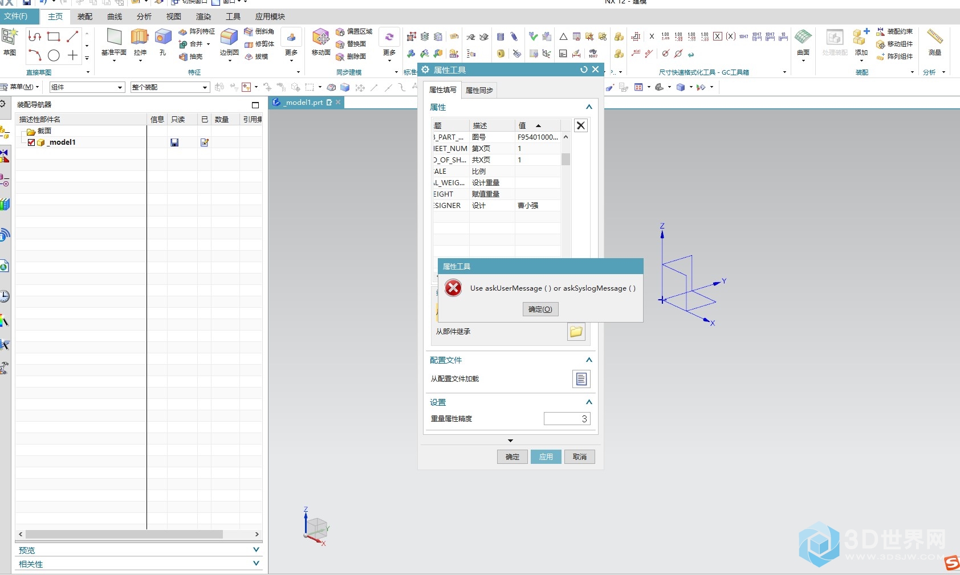Click the 重量属性精度 input field
960x575 pixels.
coord(567,419)
